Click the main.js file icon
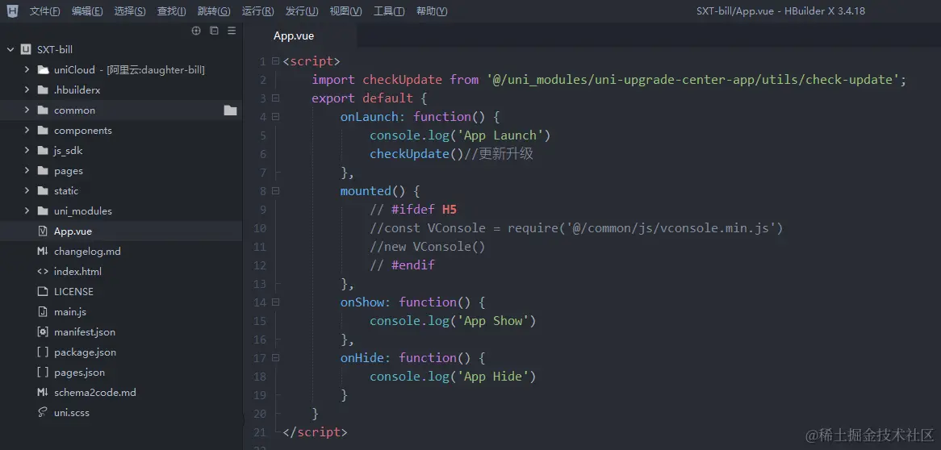This screenshot has height=450, width=941. (x=43, y=311)
